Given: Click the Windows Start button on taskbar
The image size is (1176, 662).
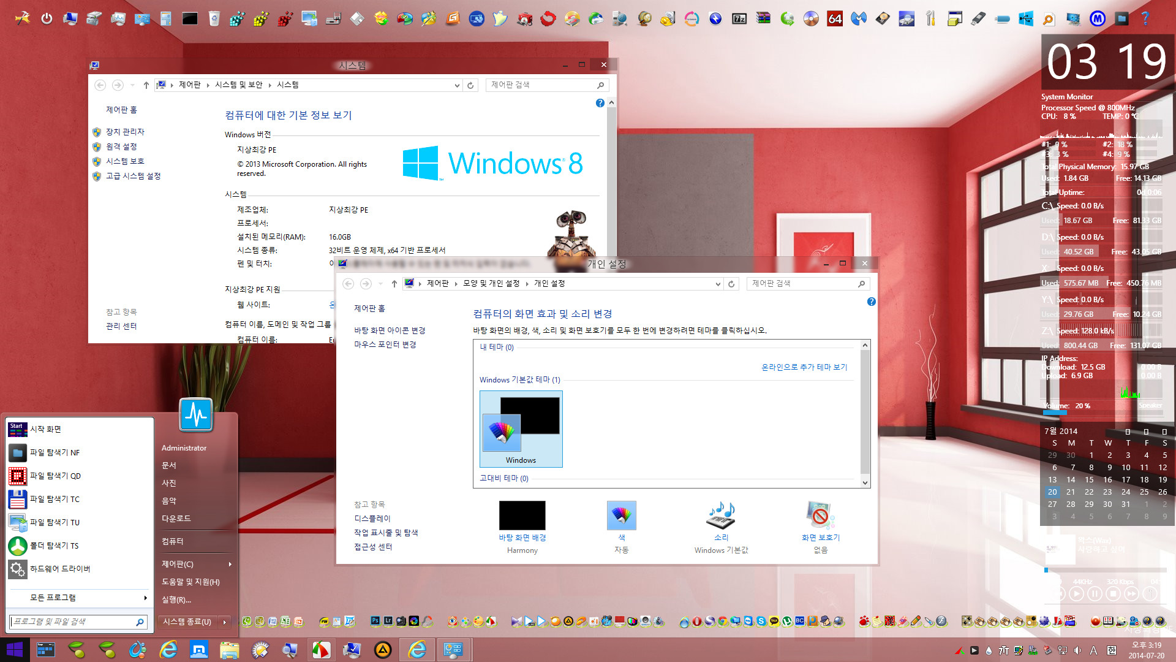Looking at the screenshot, I should tap(15, 649).
